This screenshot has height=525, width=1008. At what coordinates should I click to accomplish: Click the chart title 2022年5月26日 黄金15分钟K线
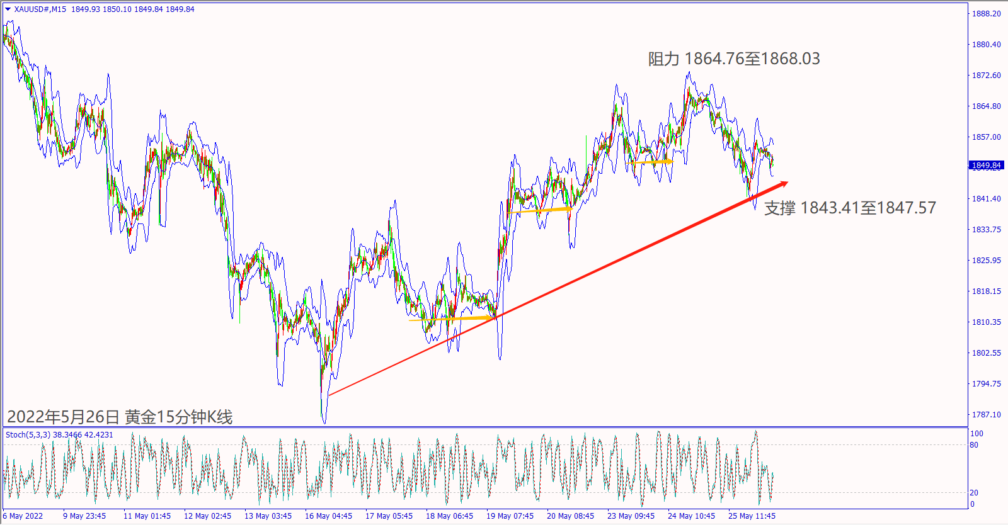(120, 417)
